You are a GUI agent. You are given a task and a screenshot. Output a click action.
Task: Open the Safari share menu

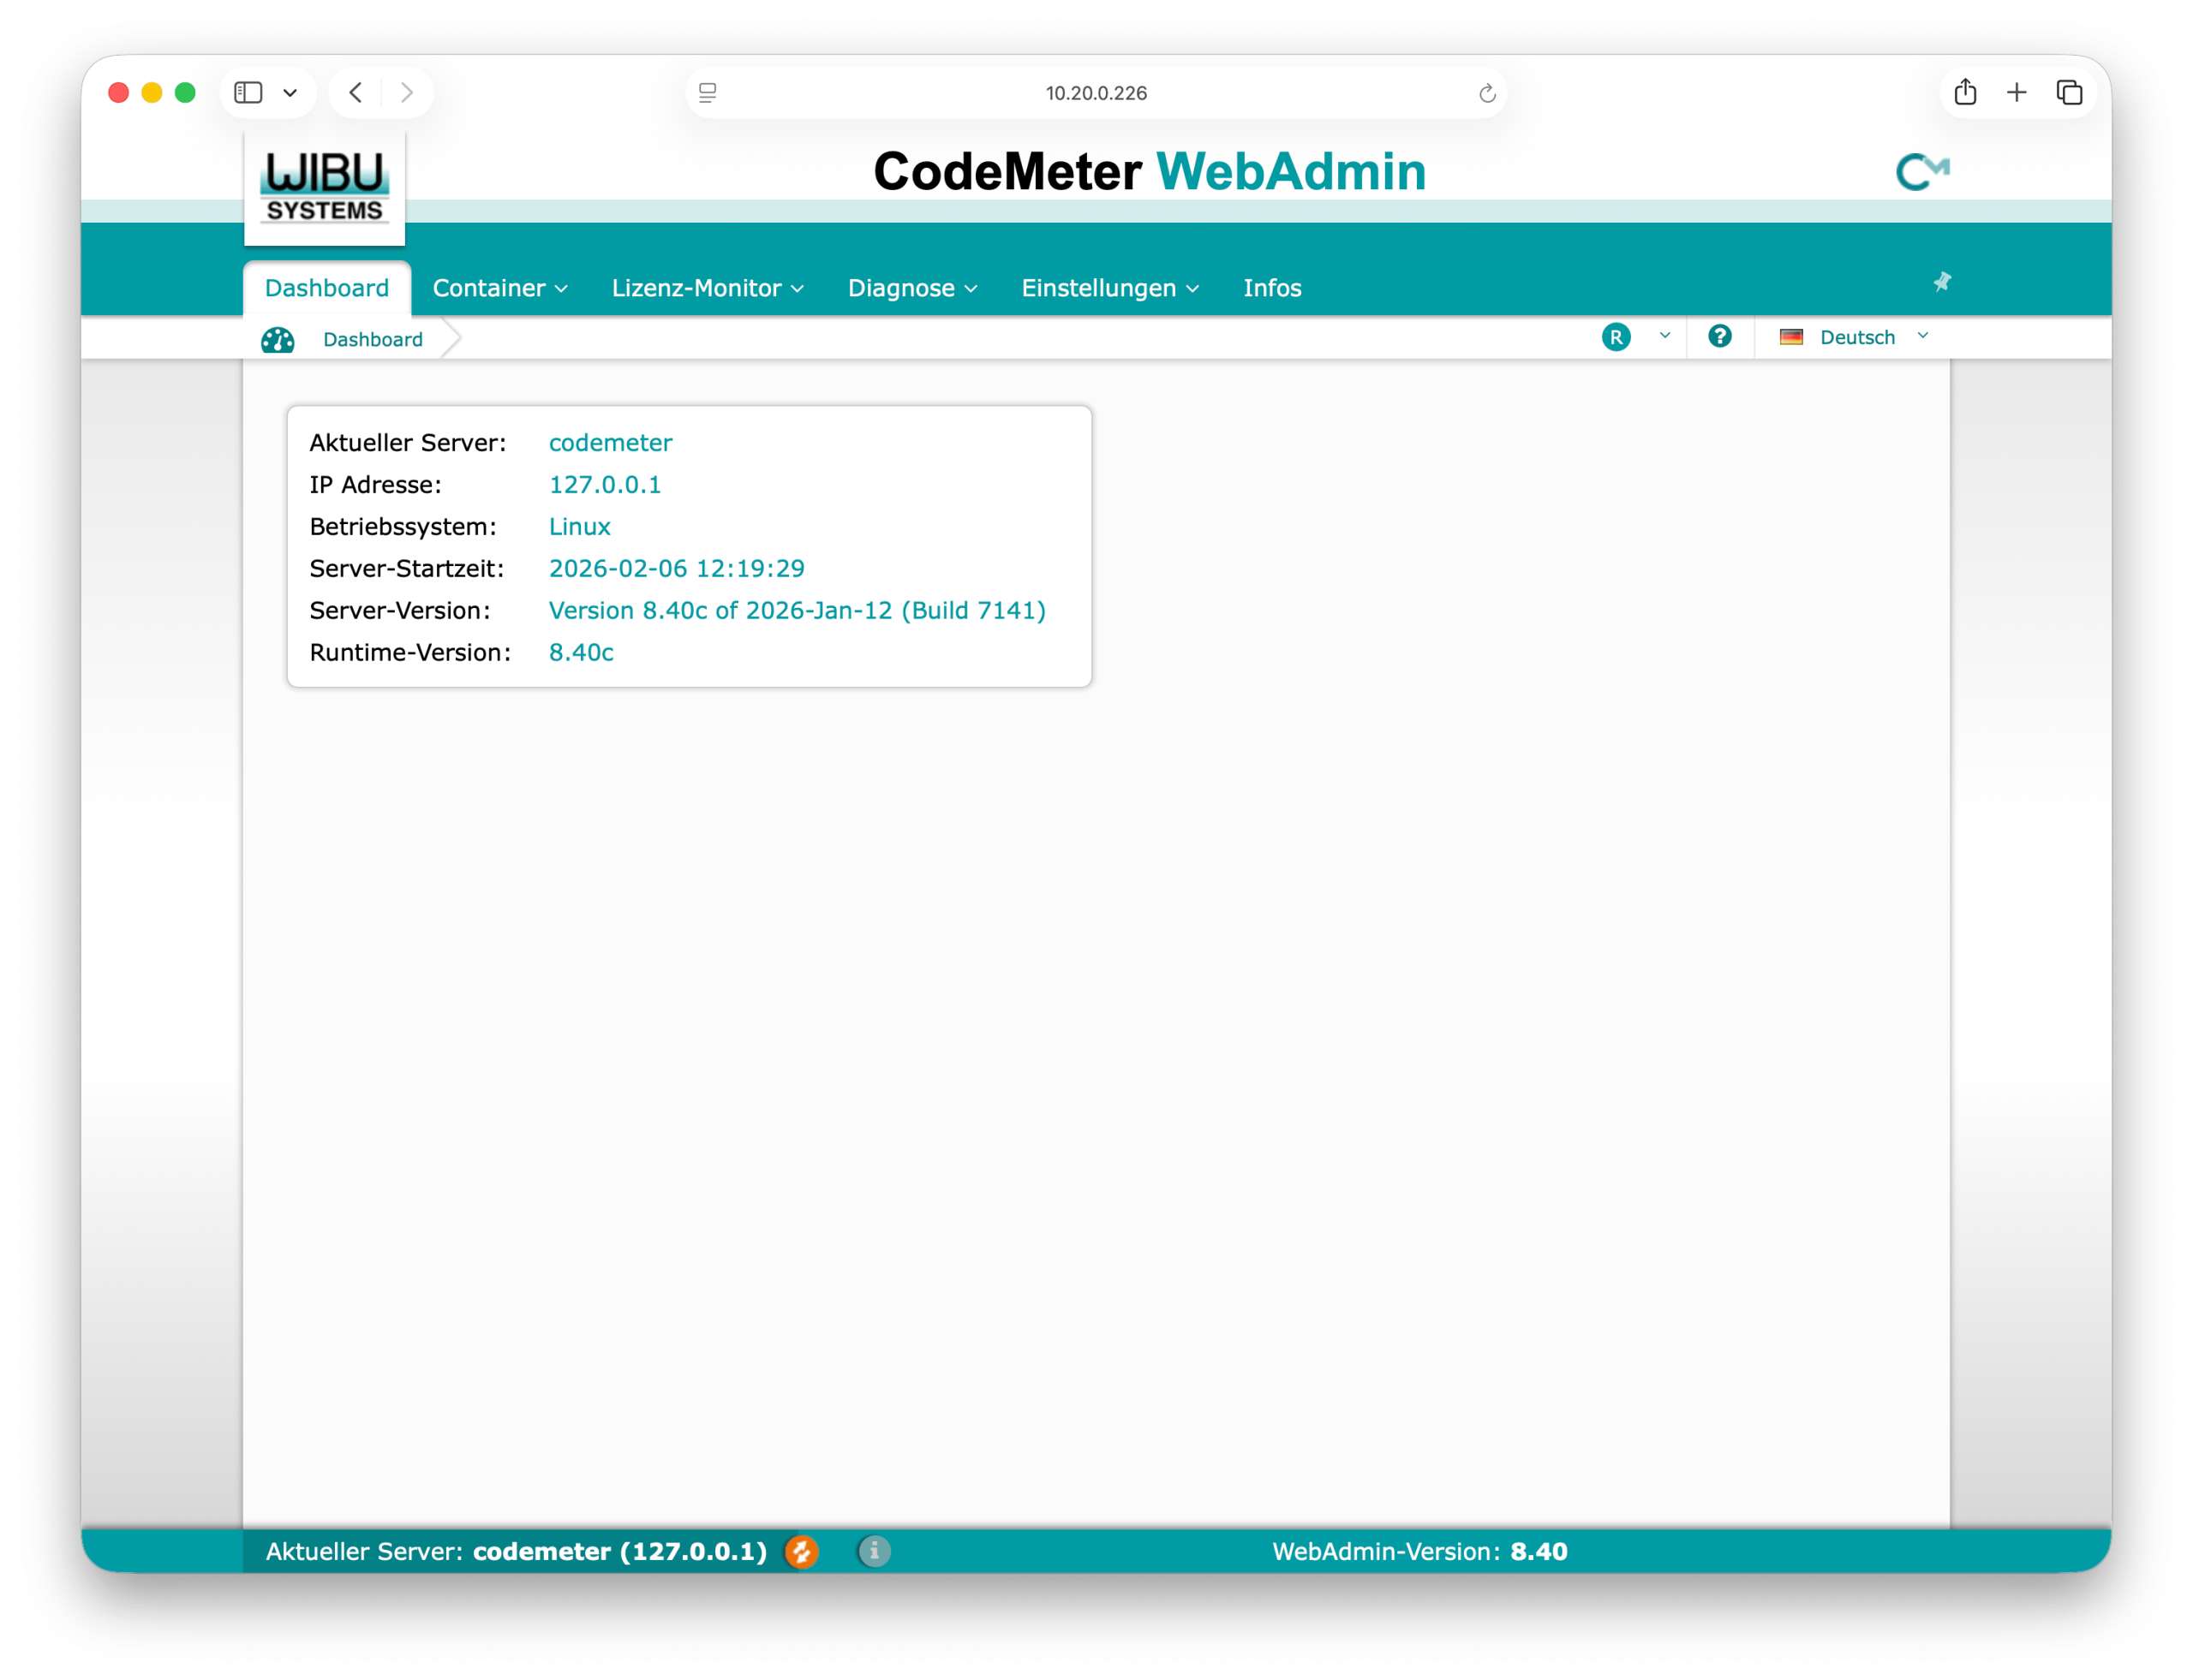pyautogui.click(x=1965, y=93)
